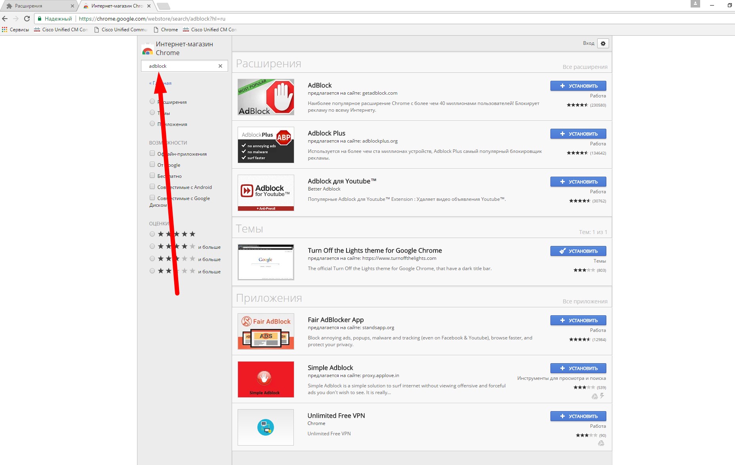
Task: Install Fair AdBlocker App
Action: tap(578, 320)
